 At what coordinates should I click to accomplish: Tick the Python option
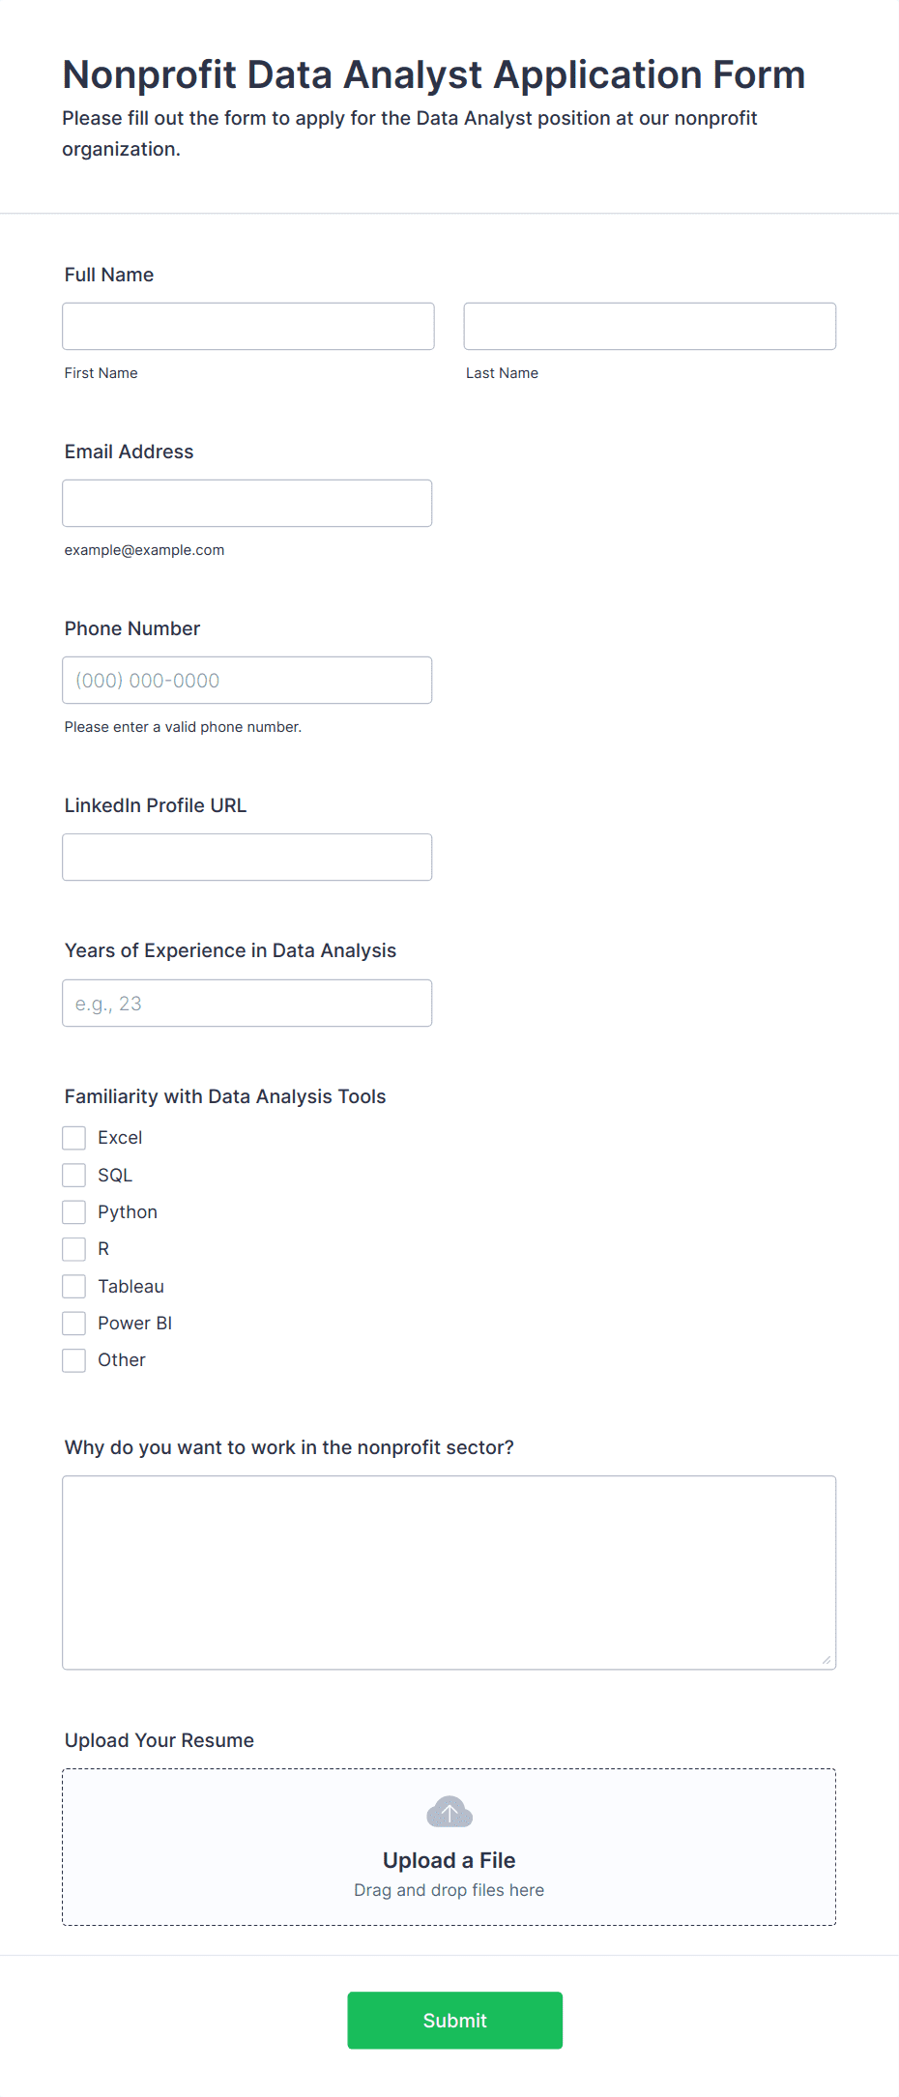[x=74, y=1212]
